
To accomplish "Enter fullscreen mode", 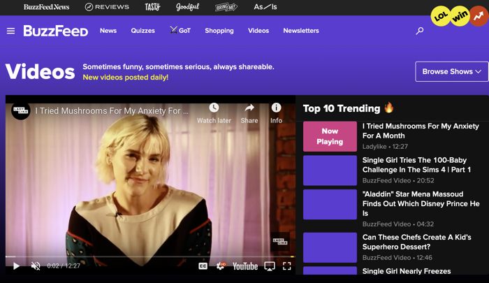I will coord(286,266).
